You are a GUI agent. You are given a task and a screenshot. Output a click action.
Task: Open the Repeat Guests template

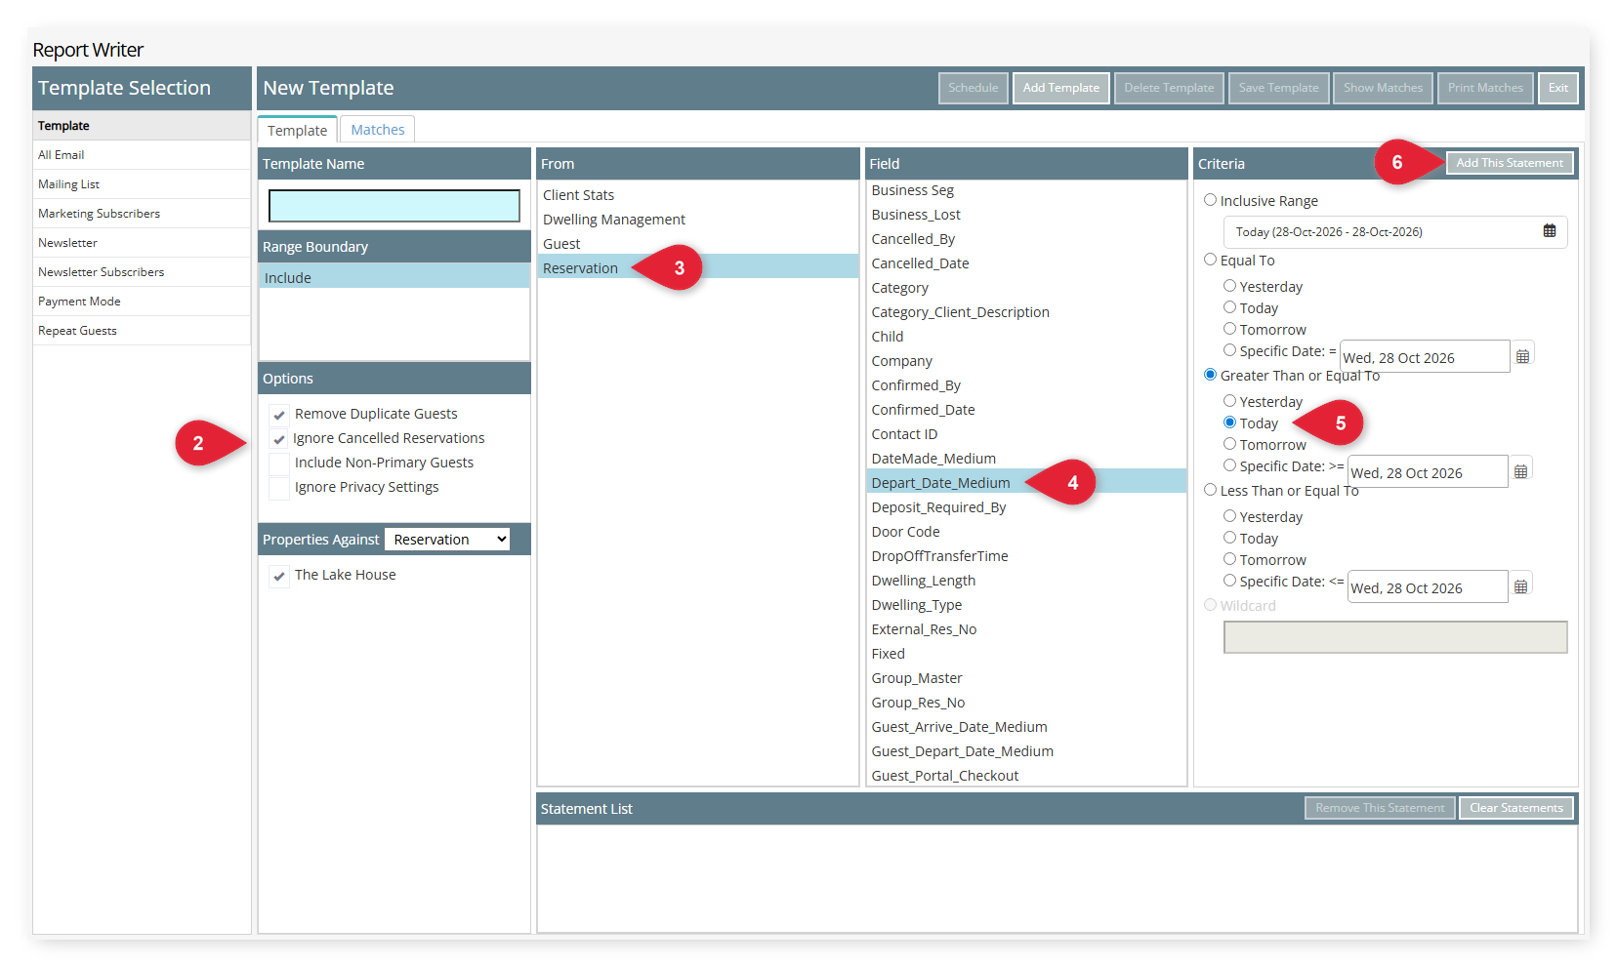tap(142, 331)
